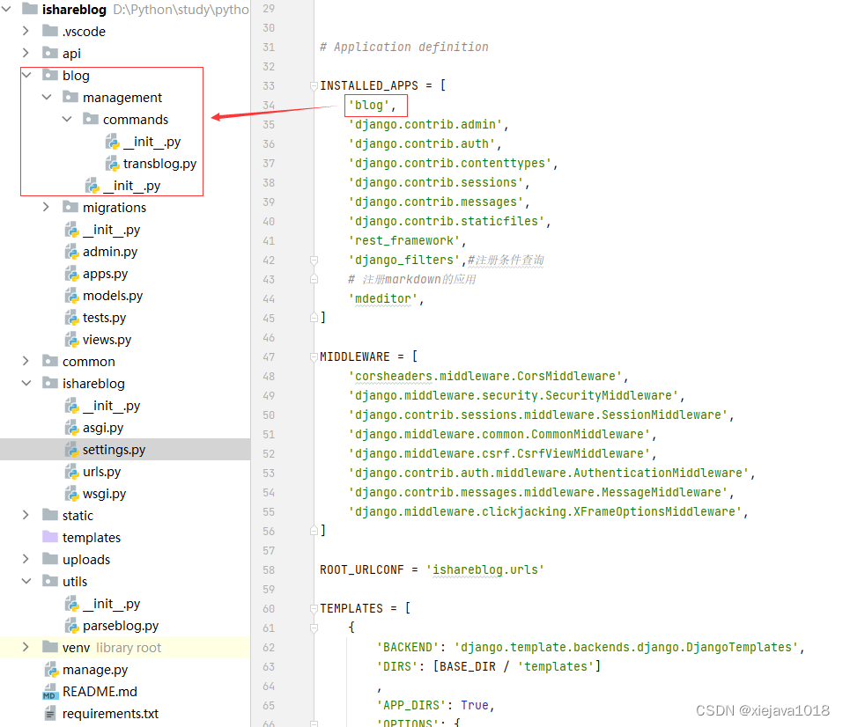Collapse the utils folder chevron
The width and height of the screenshot is (843, 727).
pyautogui.click(x=26, y=582)
